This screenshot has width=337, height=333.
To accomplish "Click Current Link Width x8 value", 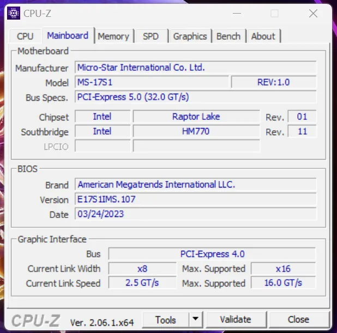I will 142,269.
